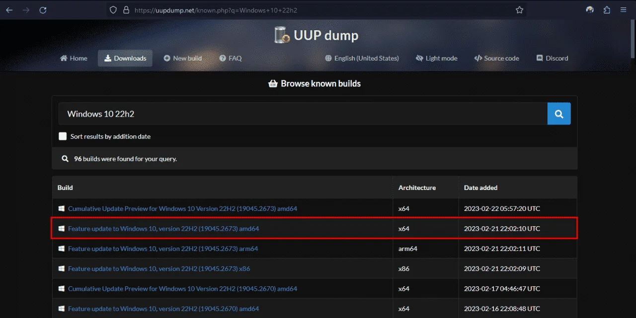Screen dimensions: 636x318
Task: Click Windows icon beside 19045.2673 x86 build
Action: coord(61,268)
